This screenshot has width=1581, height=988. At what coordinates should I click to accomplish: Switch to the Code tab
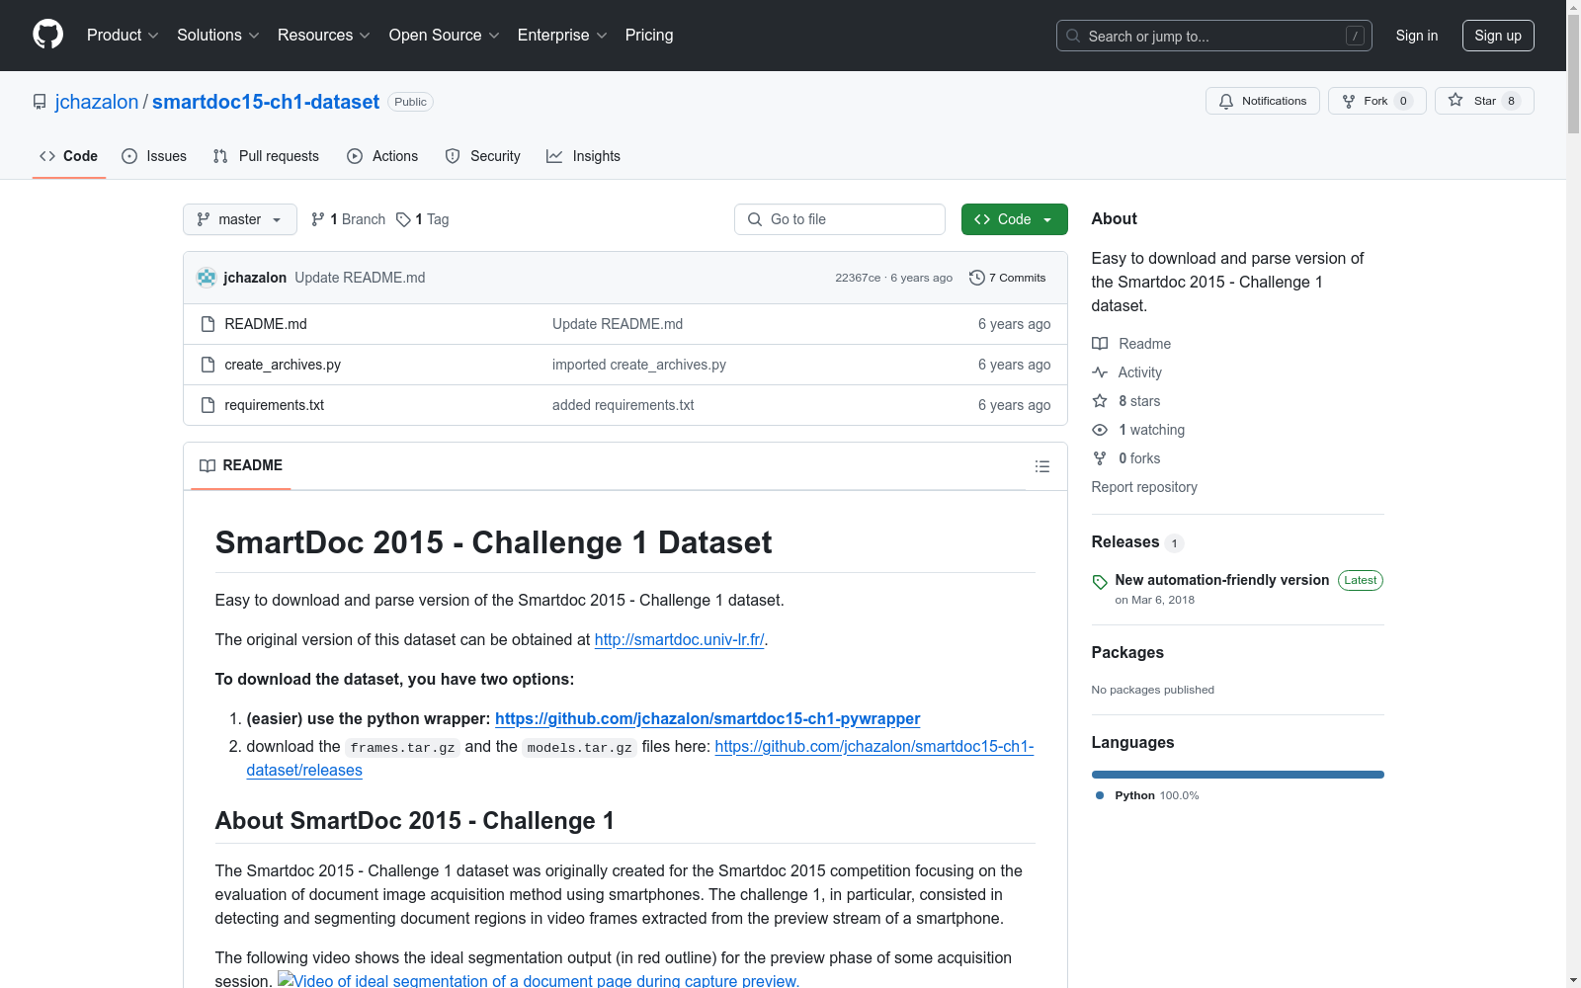pos(69,156)
